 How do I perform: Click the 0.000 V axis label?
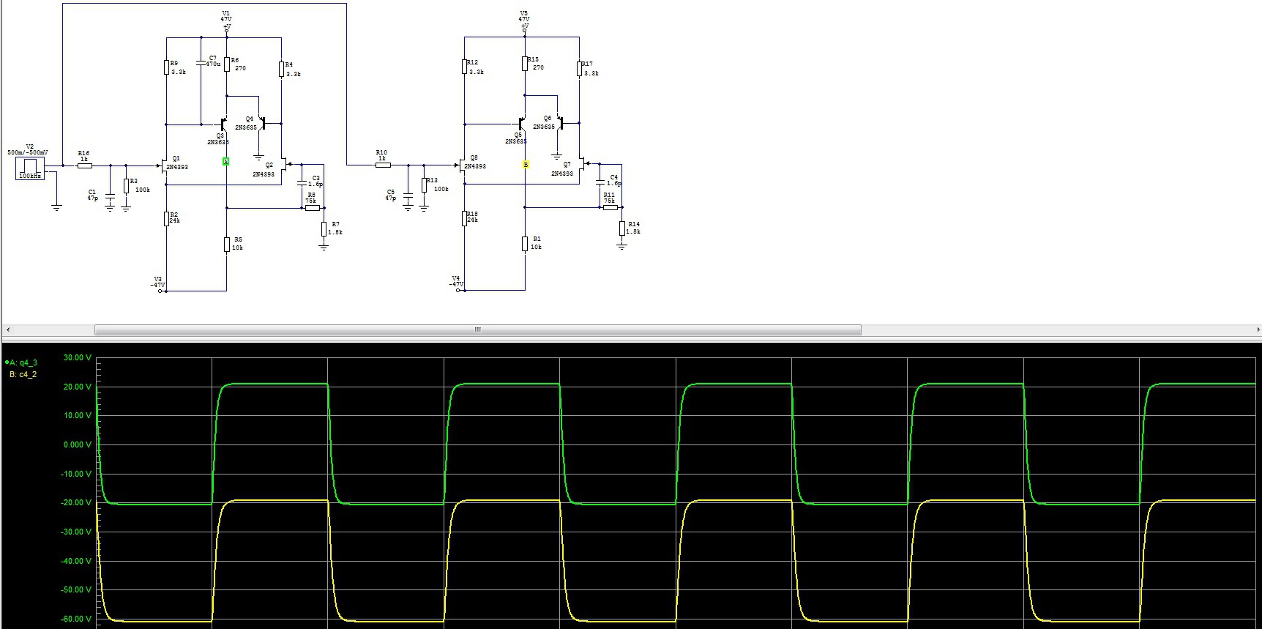pos(78,444)
